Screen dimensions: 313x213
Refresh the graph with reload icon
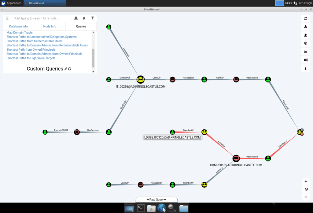coord(306,18)
